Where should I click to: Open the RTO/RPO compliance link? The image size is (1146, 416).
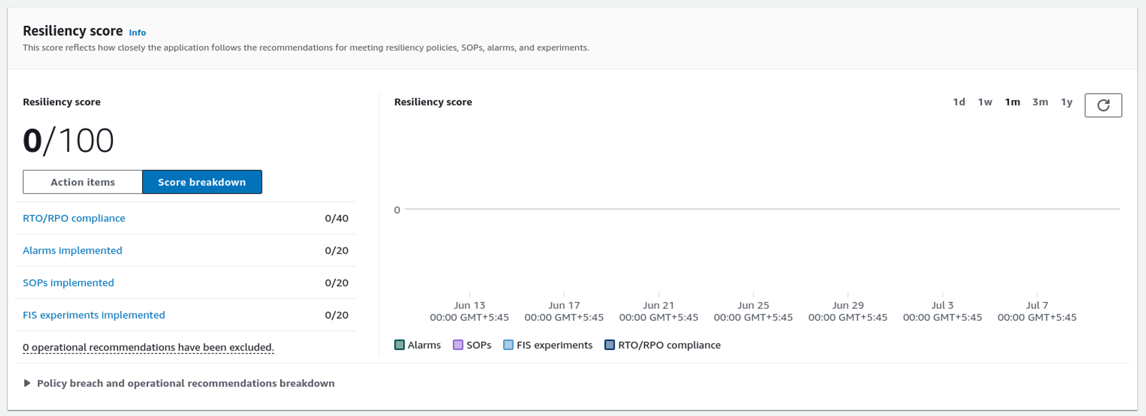pos(74,218)
